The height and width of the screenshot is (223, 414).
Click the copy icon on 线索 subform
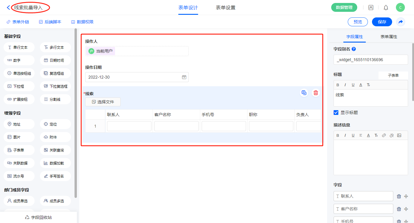[304, 93]
